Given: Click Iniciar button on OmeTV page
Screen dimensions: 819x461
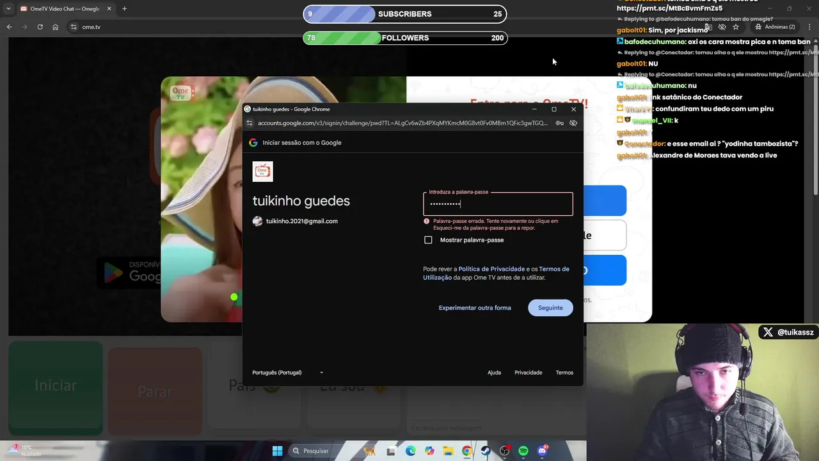Looking at the screenshot, I should tap(56, 386).
